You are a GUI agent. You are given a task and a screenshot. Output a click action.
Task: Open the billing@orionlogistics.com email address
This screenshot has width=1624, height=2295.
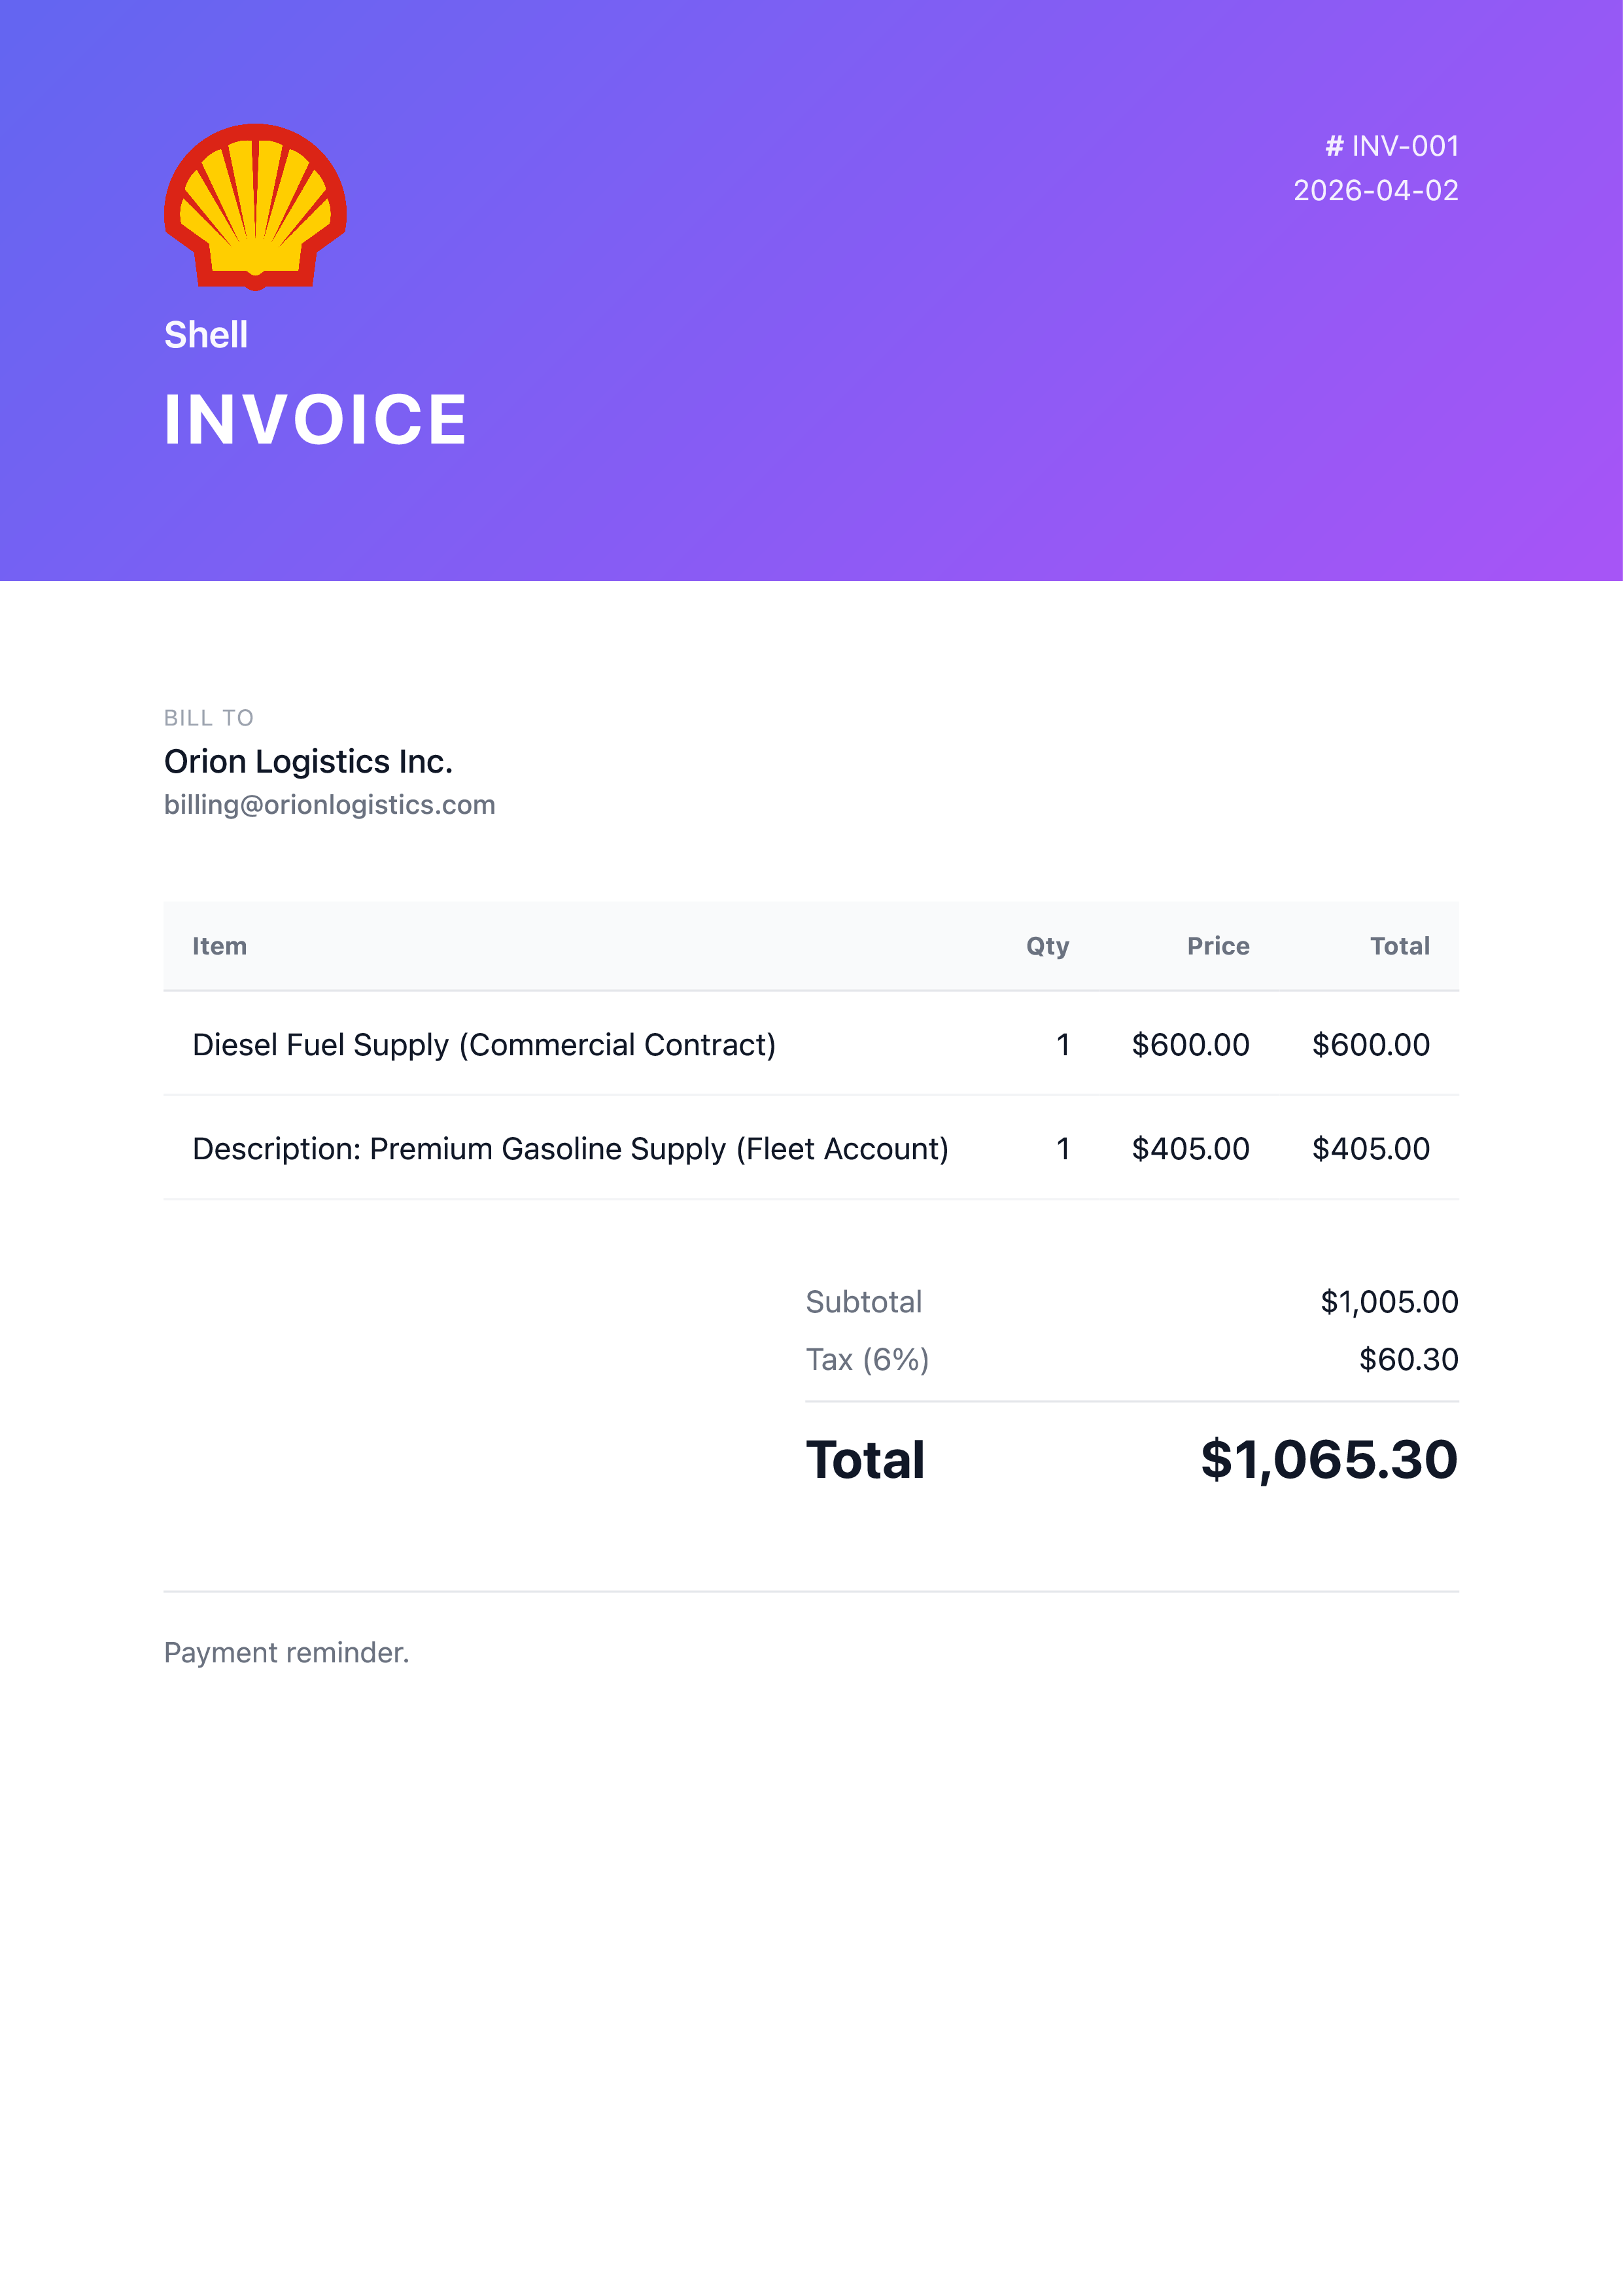pos(329,805)
